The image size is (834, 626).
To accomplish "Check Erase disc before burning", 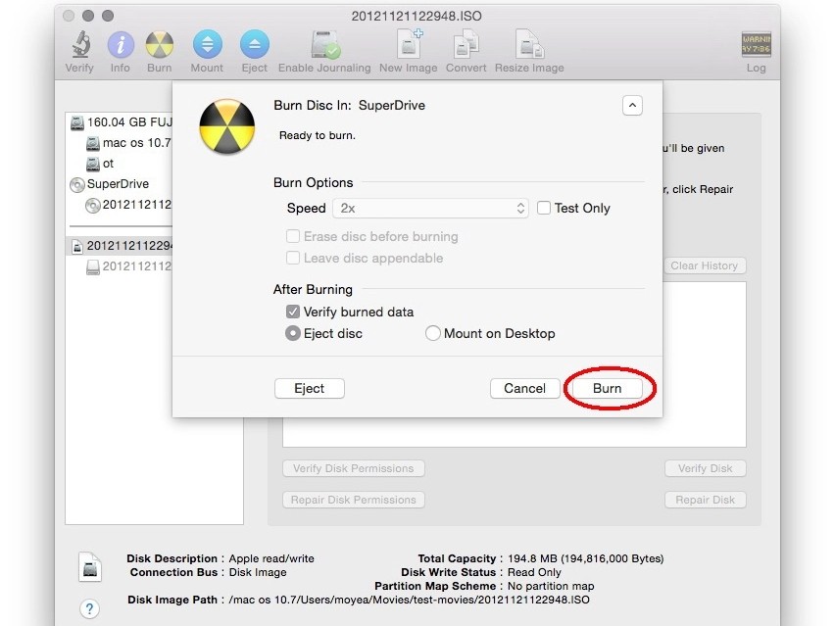I will 293,236.
